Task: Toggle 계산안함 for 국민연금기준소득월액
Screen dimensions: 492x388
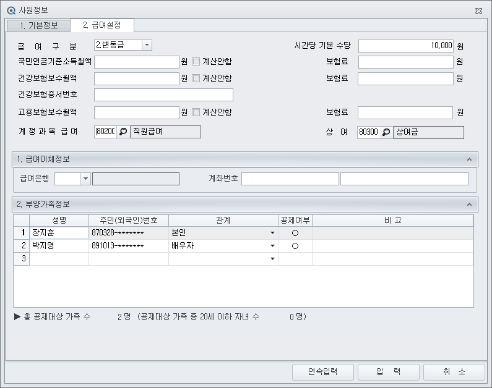Action: click(x=196, y=62)
